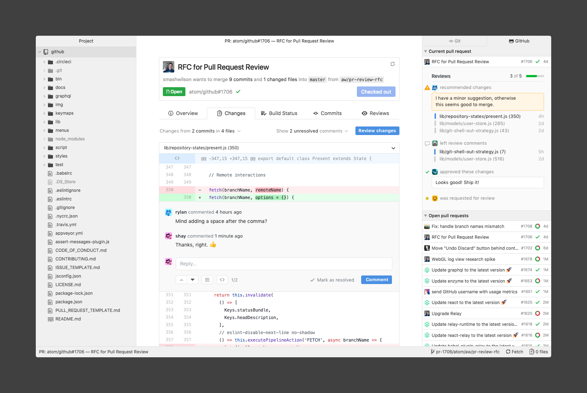The image size is (587, 393).
Task: Switch to the Git panel tab
Action: click(455, 41)
